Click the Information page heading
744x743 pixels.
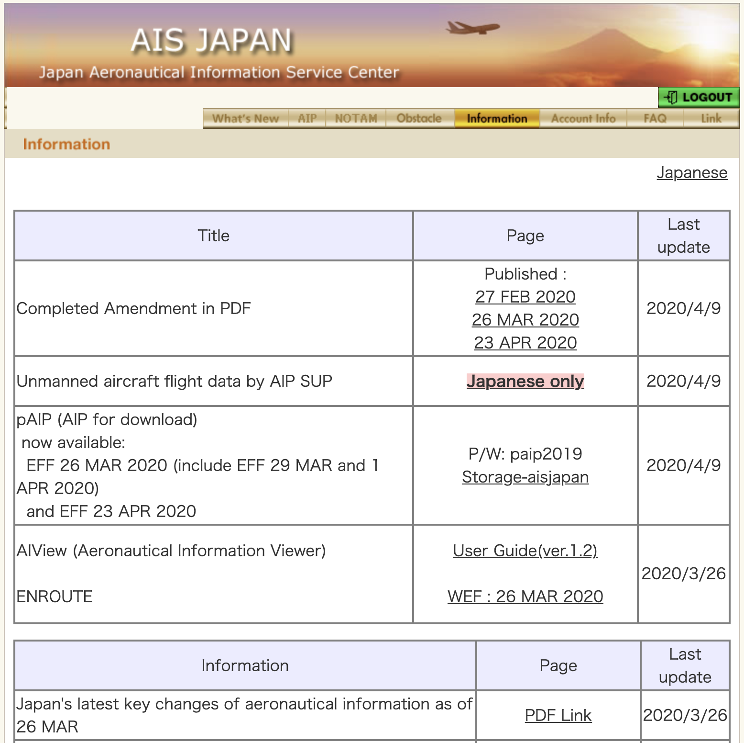66,144
